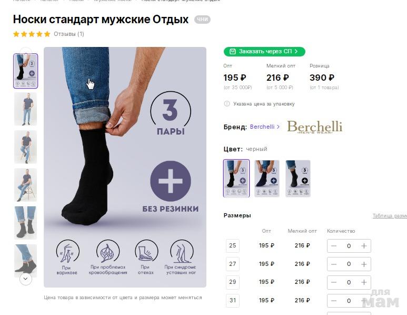Viewport: 407px width, 315px height.
Task: Choose size 31 option box
Action: coord(232,301)
